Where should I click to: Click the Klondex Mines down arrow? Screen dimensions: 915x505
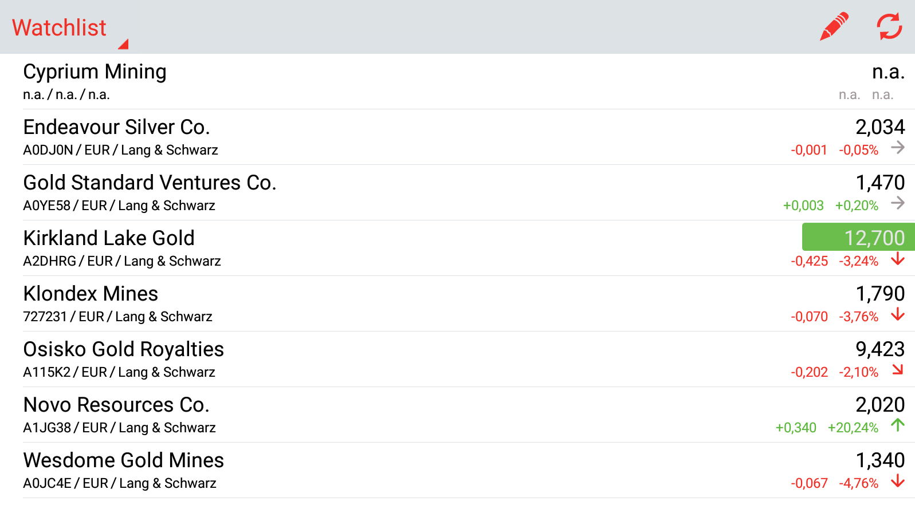[x=898, y=315]
